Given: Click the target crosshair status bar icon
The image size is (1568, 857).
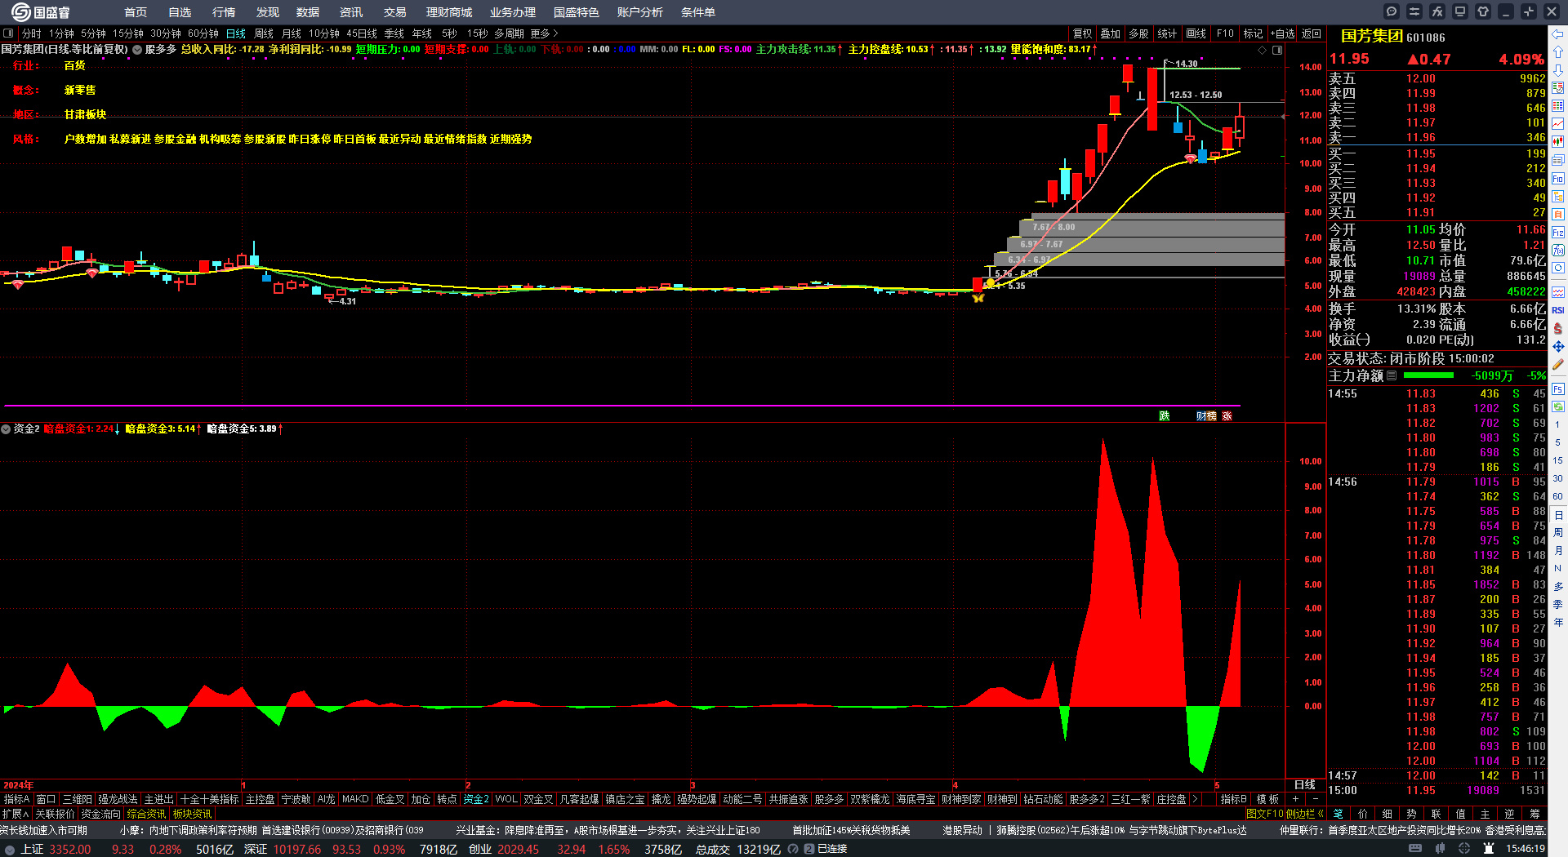Looking at the screenshot, I should click(x=1464, y=849).
